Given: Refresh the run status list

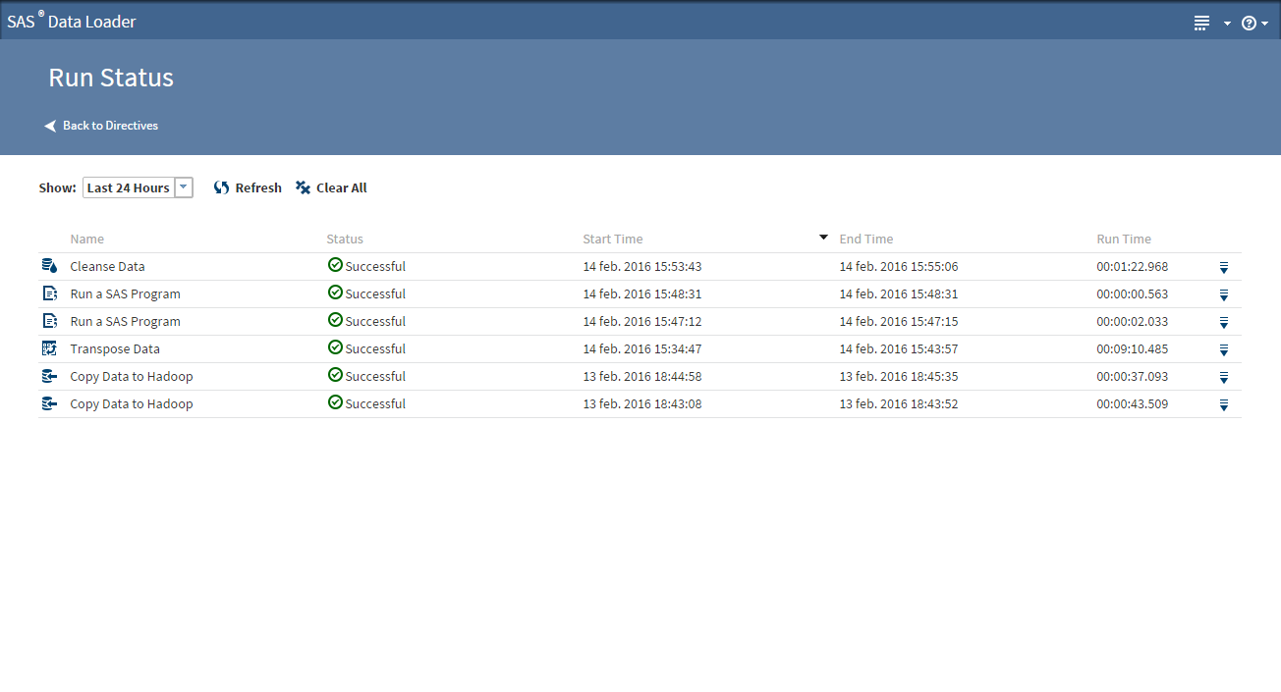Looking at the screenshot, I should click(x=248, y=187).
